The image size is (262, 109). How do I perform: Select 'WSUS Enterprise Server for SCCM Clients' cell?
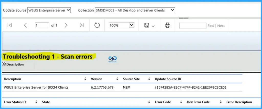36,87
